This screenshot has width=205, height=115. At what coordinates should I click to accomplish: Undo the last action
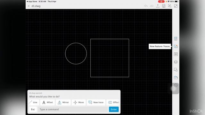[146, 6]
